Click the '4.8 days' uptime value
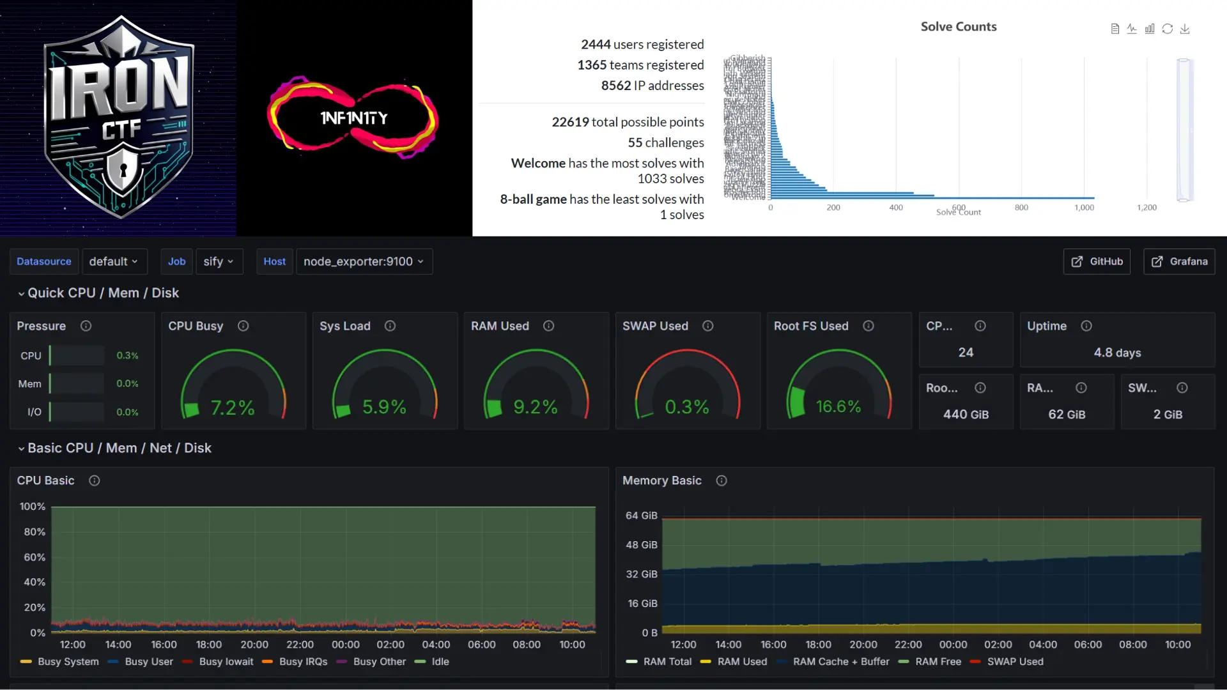Viewport: 1227px width, 690px height. [x=1117, y=353]
